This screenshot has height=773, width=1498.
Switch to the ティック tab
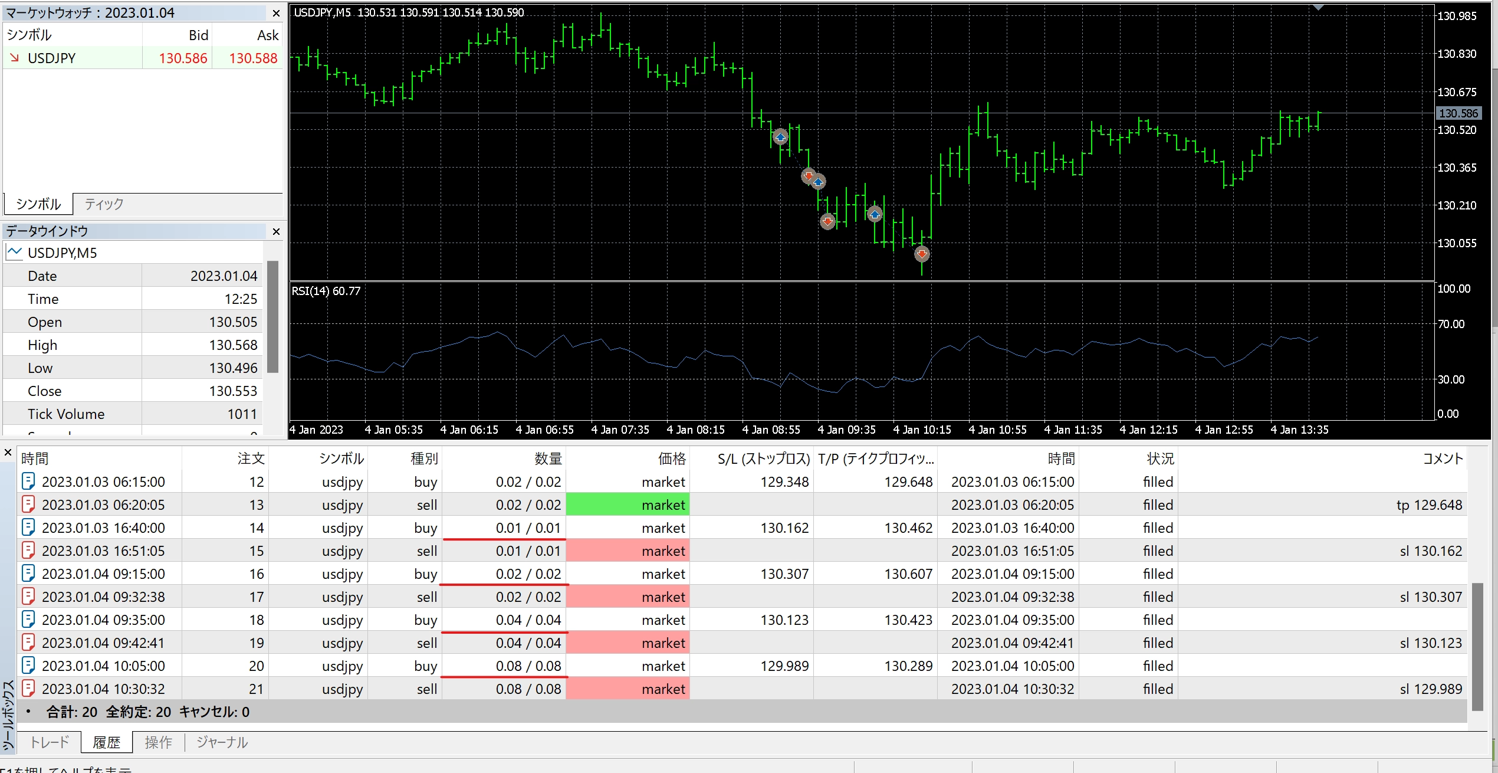(104, 204)
